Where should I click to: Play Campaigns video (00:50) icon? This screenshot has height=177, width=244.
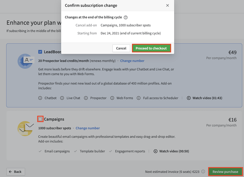tap(156, 151)
